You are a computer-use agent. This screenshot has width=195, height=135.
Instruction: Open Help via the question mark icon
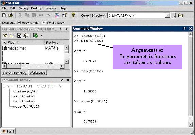pos(73,15)
